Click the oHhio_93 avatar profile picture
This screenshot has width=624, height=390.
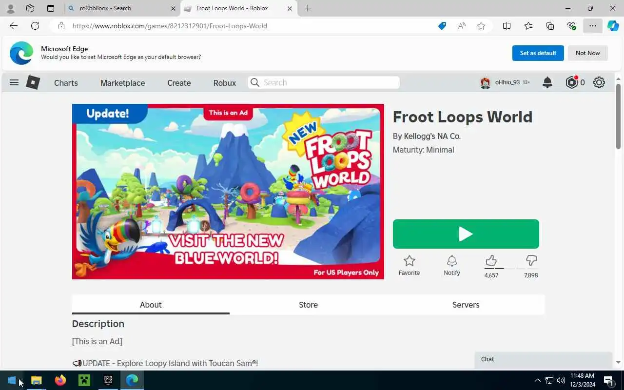pyautogui.click(x=485, y=82)
